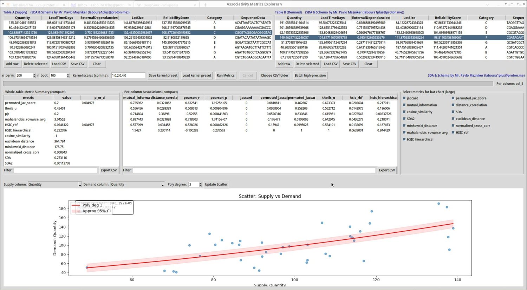527x290 pixels.
Task: Load CSV into Table A (Supply)
Action: point(59,64)
